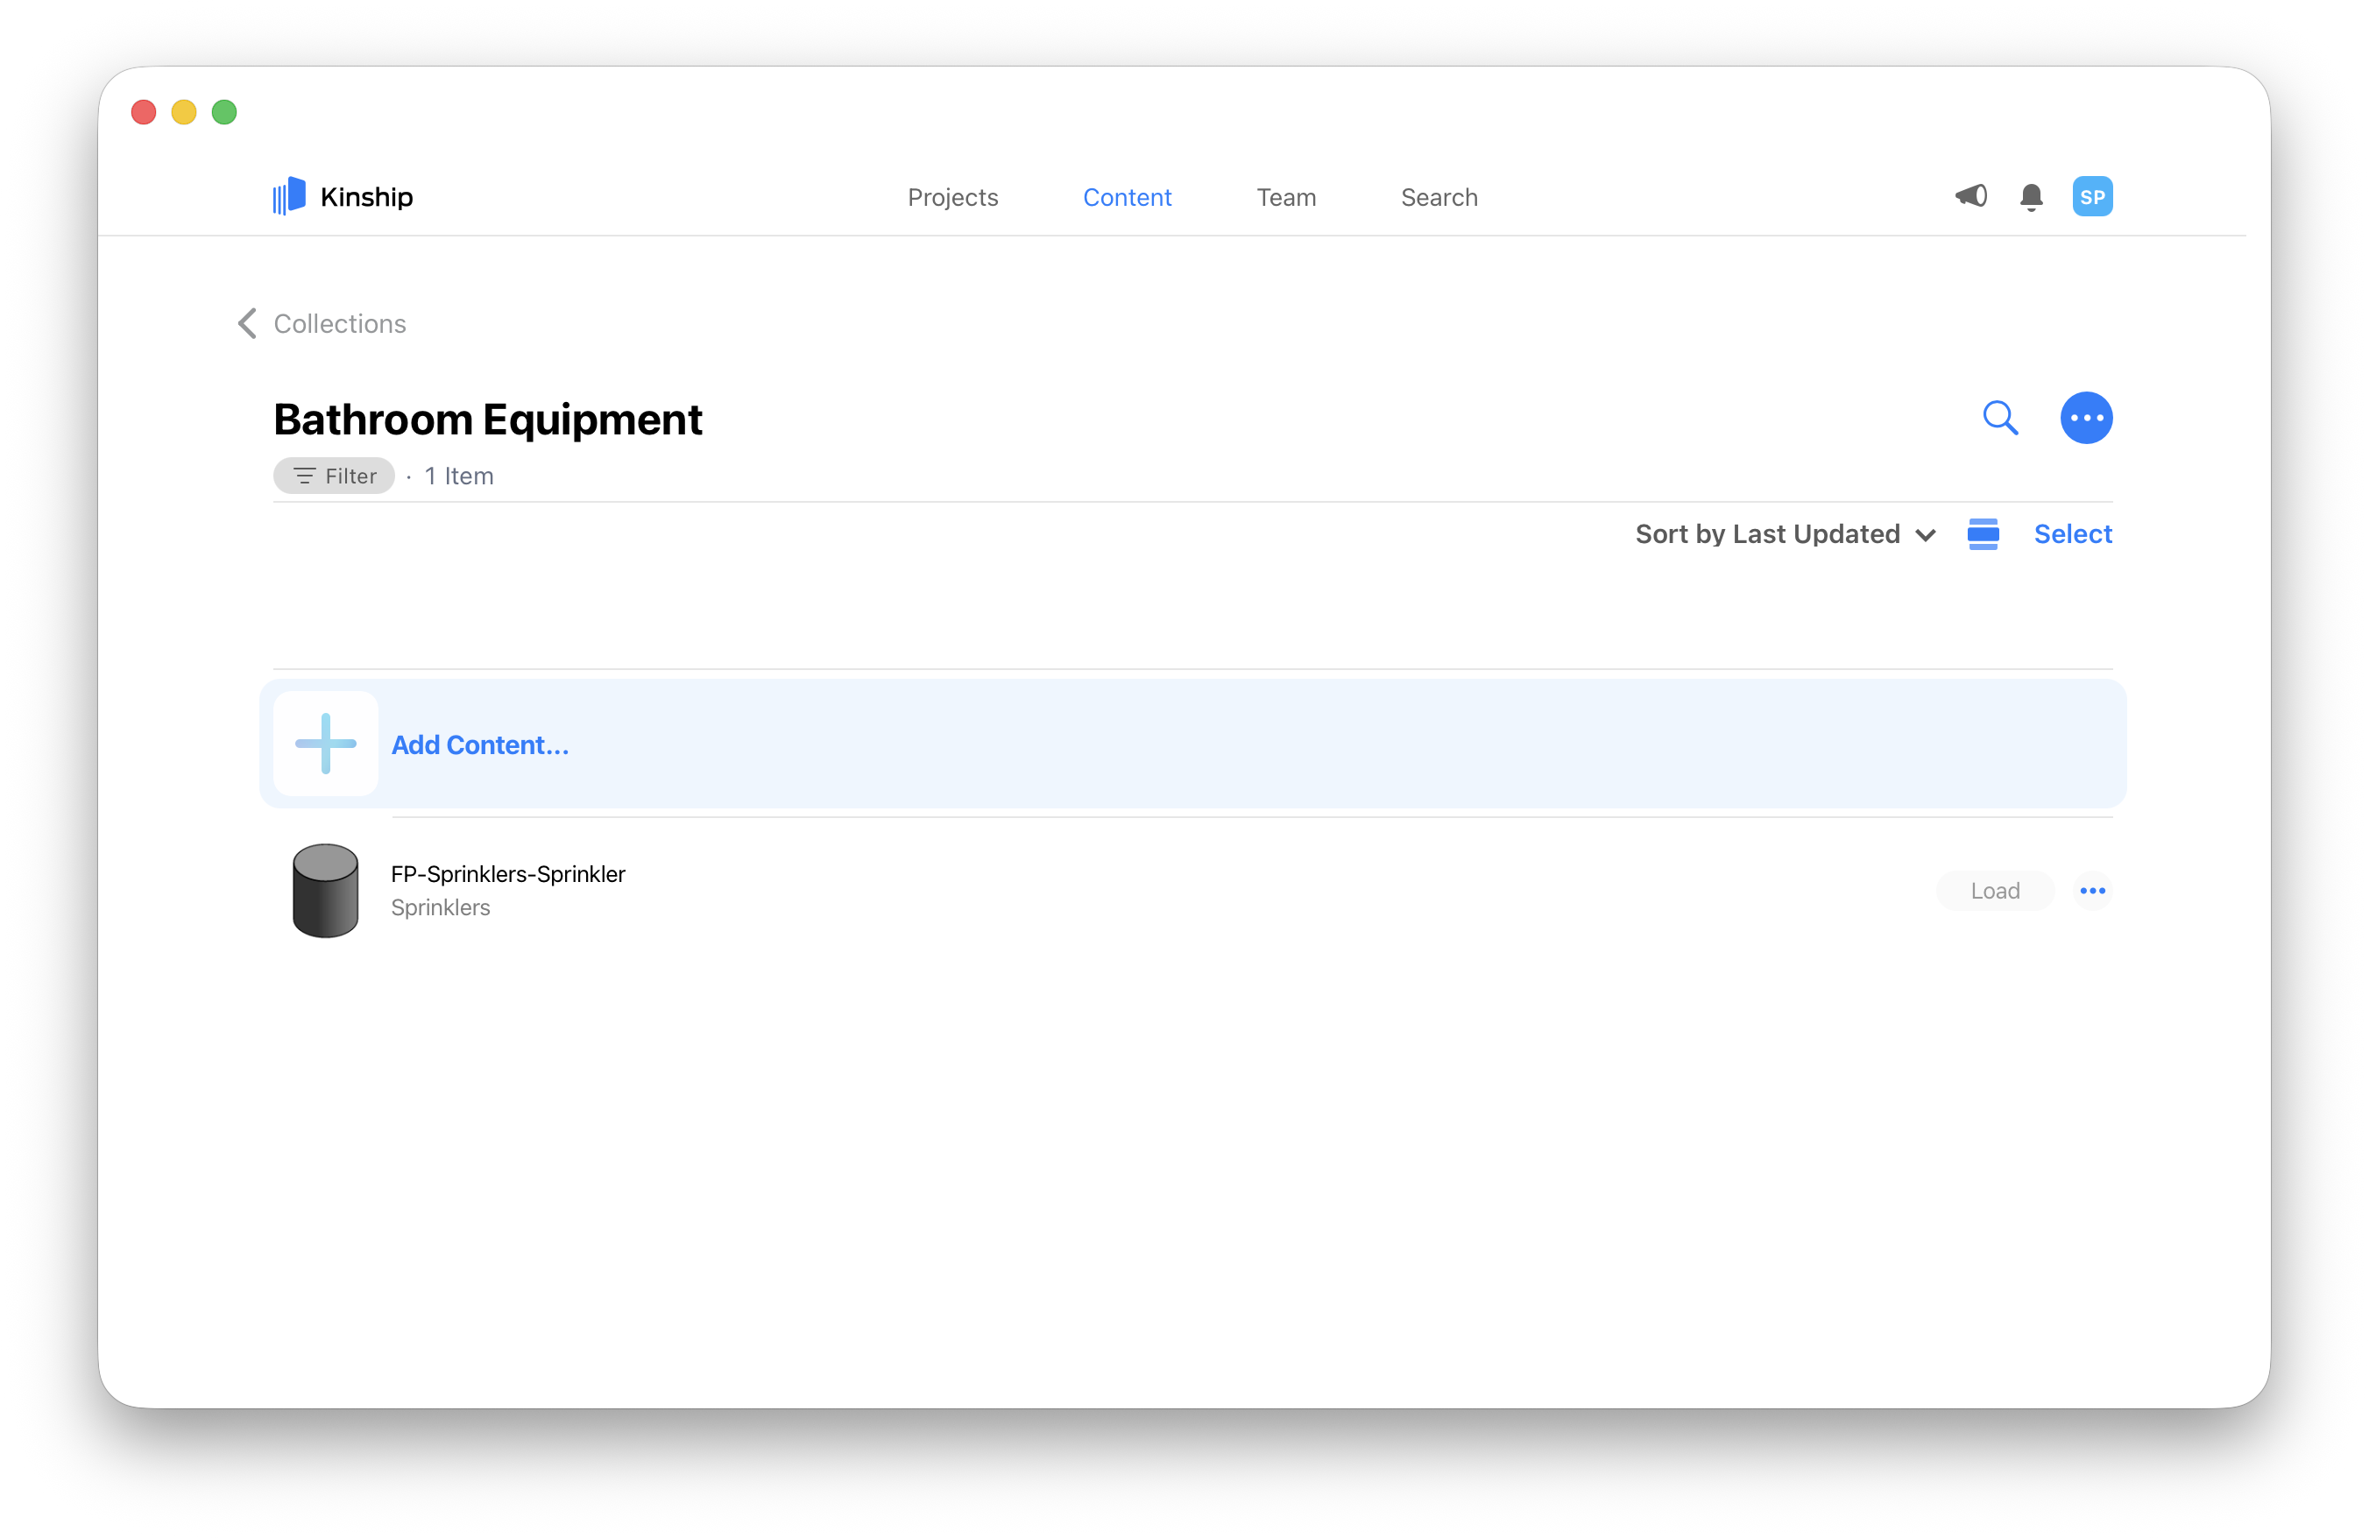Viewport: 2369px width, 1538px height.
Task: Open the Search tab in navigation
Action: (1439, 197)
